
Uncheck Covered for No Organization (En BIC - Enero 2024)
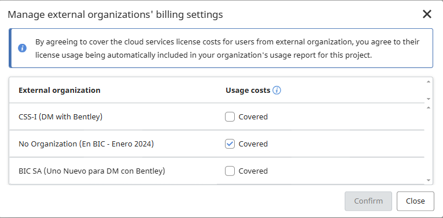230,144
